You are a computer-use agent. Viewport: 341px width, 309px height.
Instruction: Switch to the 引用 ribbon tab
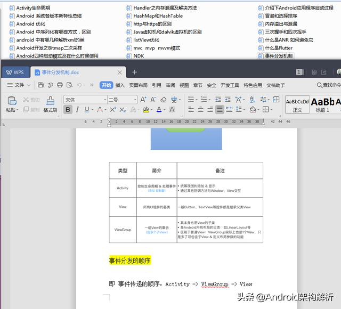click(157, 85)
